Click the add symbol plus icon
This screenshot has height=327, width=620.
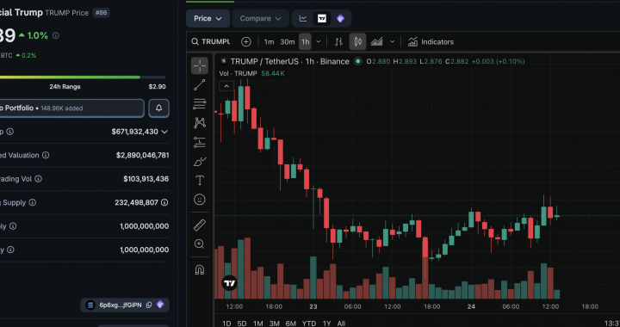[246, 42]
